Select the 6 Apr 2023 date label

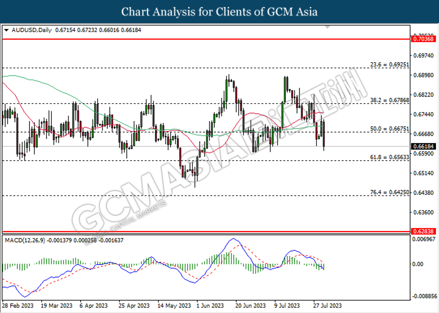pyautogui.click(x=94, y=306)
